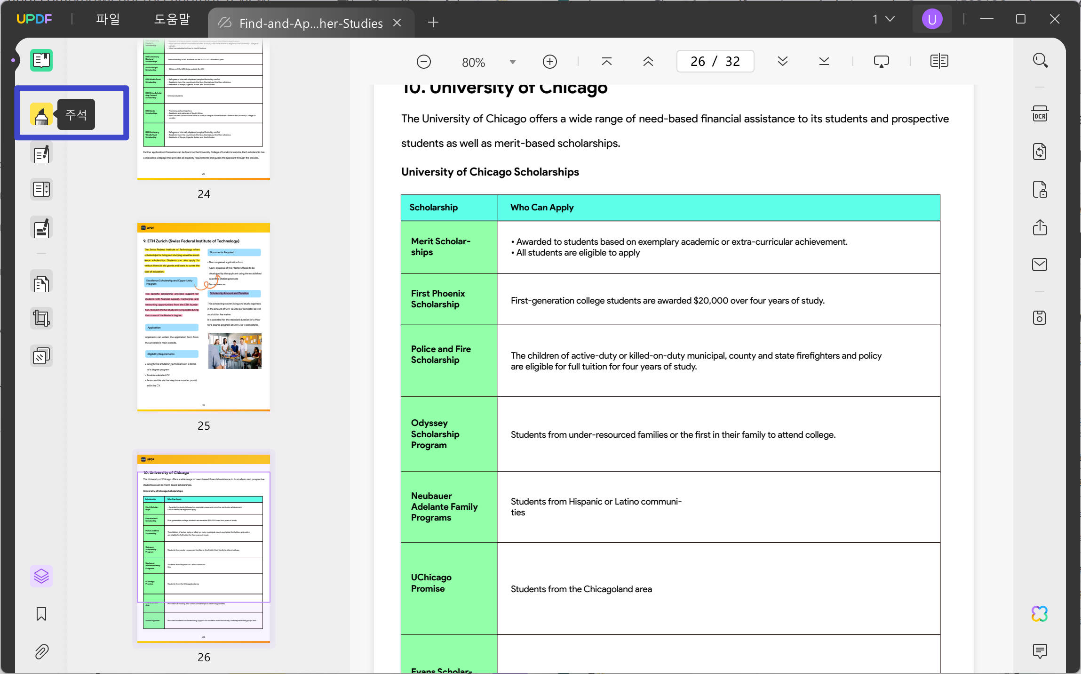1081x674 pixels.
Task: Run OCR text recognition
Action: pos(1040,114)
